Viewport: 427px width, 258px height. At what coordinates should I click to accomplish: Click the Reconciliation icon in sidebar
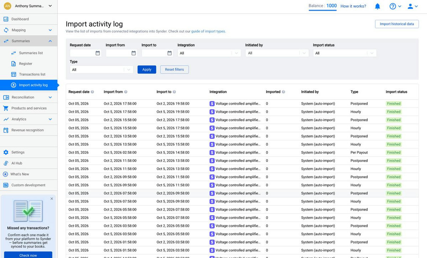[x=6, y=97]
